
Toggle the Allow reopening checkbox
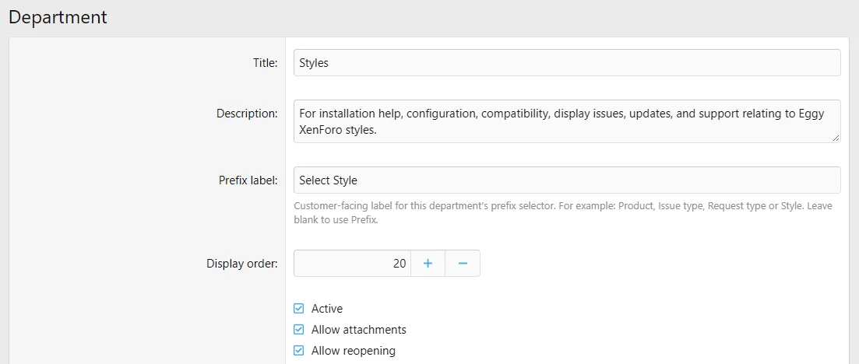coord(298,350)
